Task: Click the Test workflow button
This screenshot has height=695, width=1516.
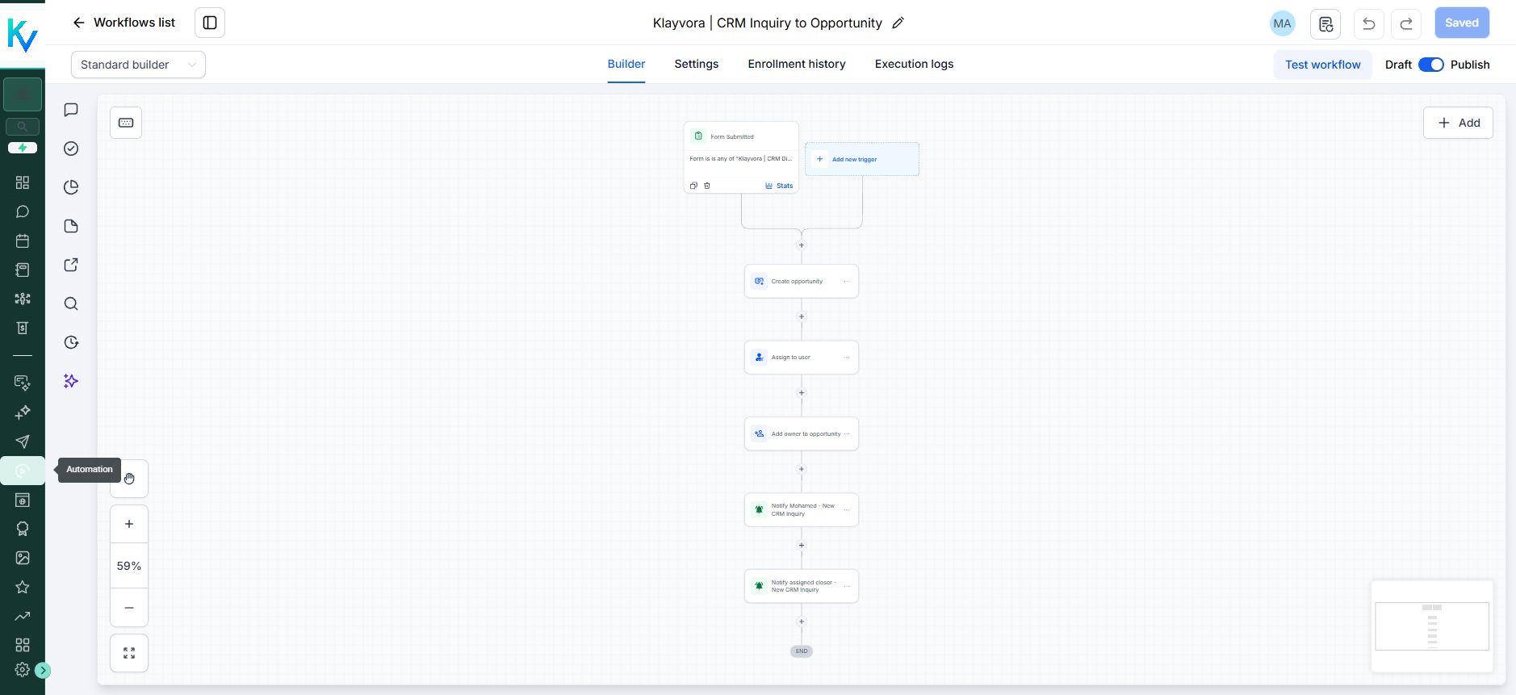Action: point(1322,65)
